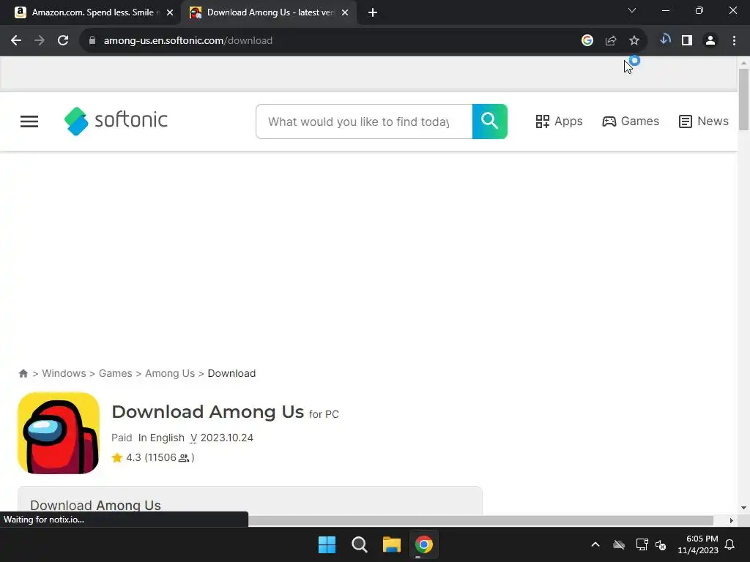The width and height of the screenshot is (750, 562).
Task: Open the Windows Start menu
Action: (x=327, y=544)
